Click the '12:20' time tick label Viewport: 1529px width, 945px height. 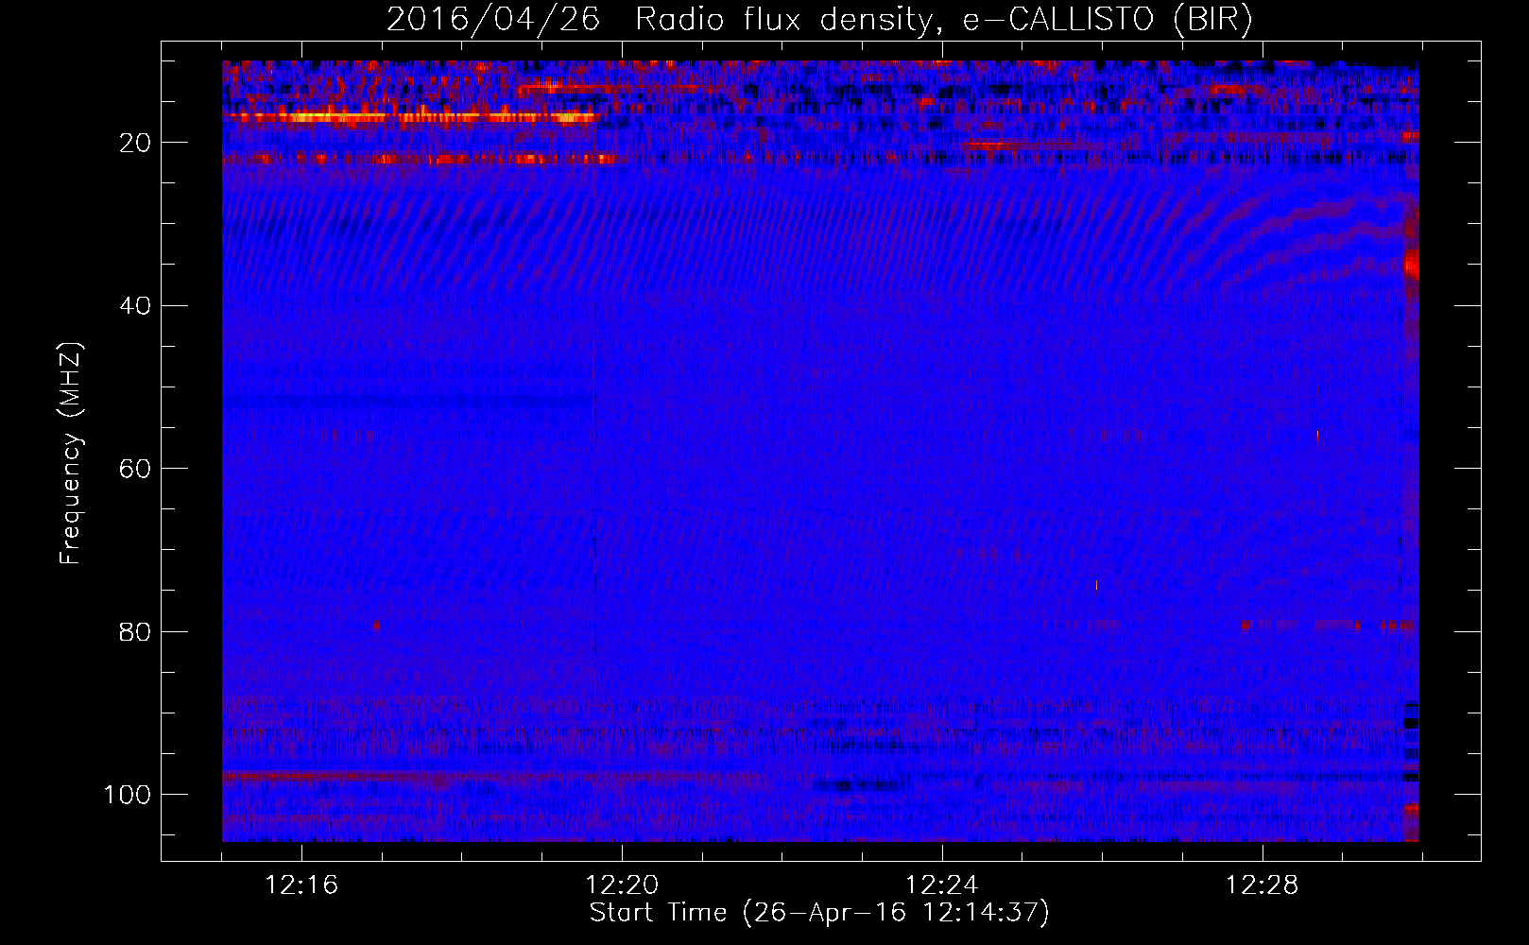(622, 885)
